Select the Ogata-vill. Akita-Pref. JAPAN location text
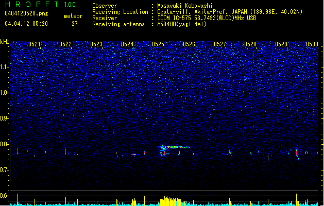The width and height of the screenshot is (324, 206). [x=230, y=12]
